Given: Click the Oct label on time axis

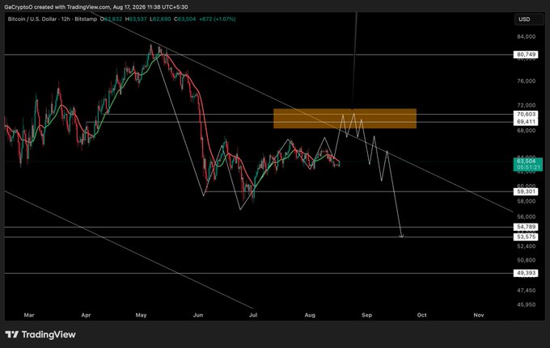Looking at the screenshot, I should (422, 315).
